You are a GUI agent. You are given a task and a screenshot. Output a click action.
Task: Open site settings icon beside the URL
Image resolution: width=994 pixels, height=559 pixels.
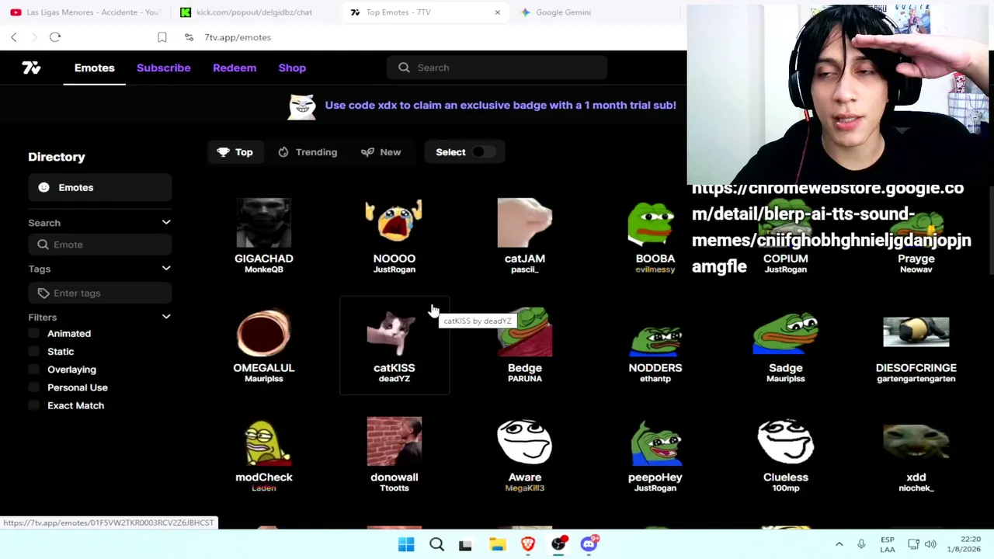tap(189, 37)
